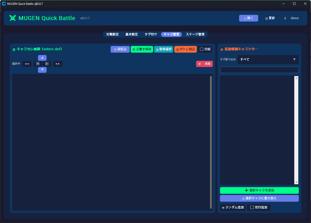
Task: Move selection up with the up arrow
Action: 42,58
